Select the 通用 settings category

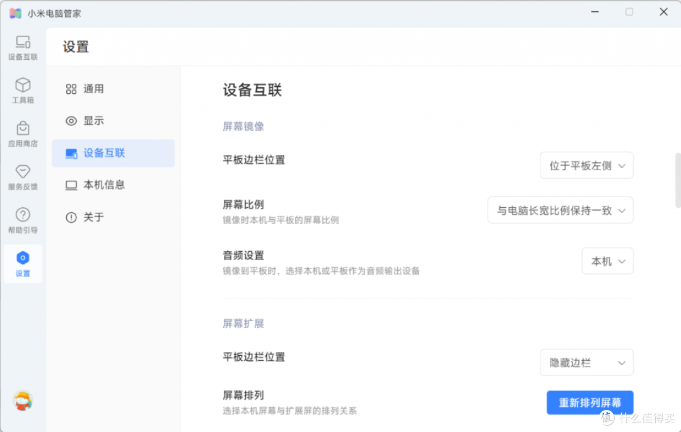coord(113,89)
